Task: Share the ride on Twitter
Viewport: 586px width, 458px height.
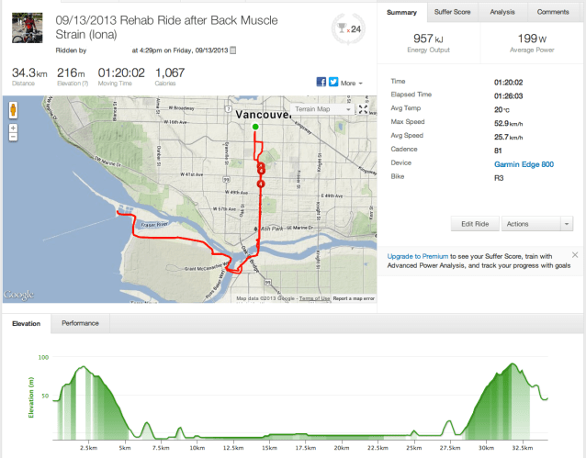Action: point(332,82)
